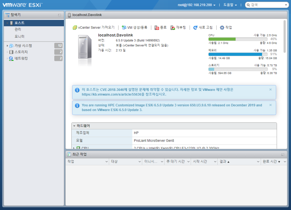Open the 이니시... column dropdown
Screen dimensions: 291x210
162,162
